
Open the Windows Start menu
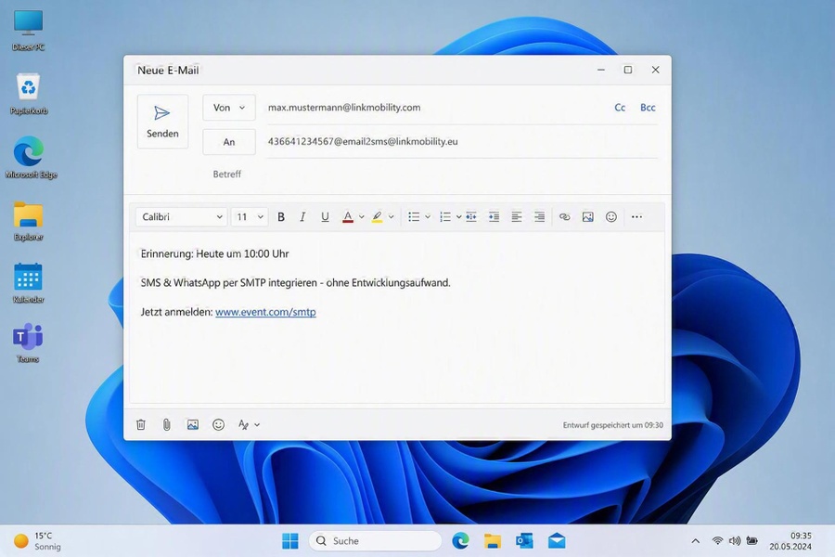(290, 541)
